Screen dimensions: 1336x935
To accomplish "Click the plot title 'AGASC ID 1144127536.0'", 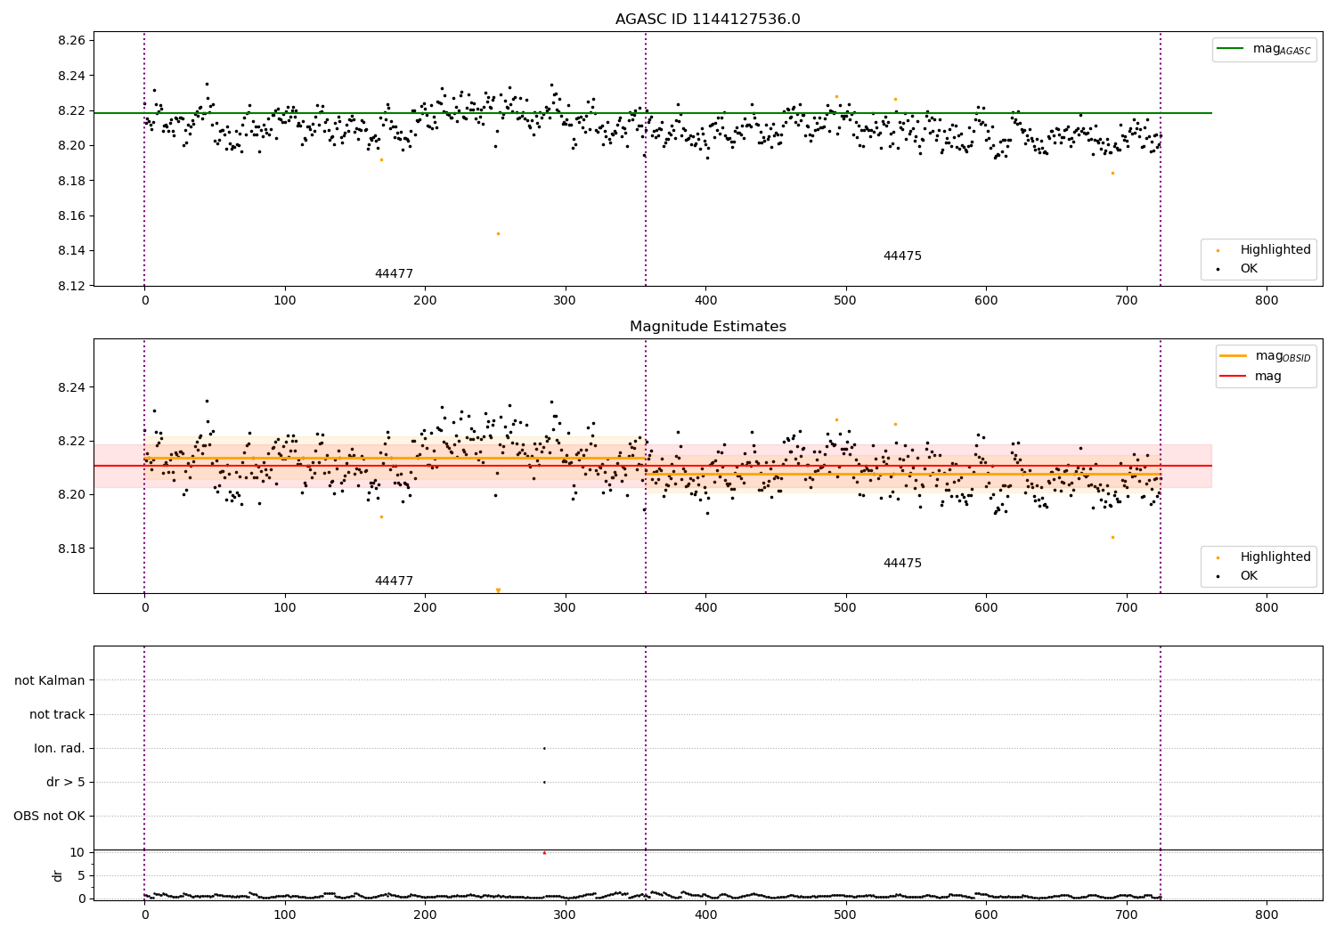I will (707, 20).
